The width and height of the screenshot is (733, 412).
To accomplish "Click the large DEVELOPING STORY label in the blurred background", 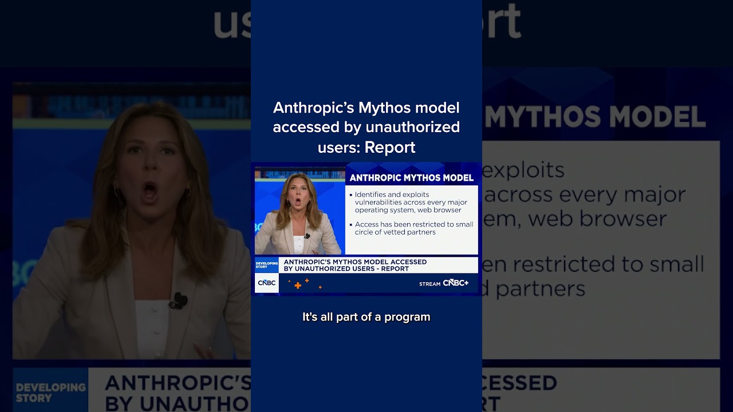I will pos(51,393).
